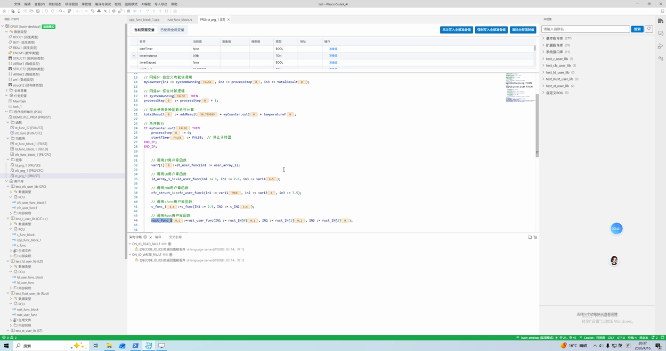Open Windows Start menu
The width and height of the screenshot is (666, 351).
click(6, 346)
